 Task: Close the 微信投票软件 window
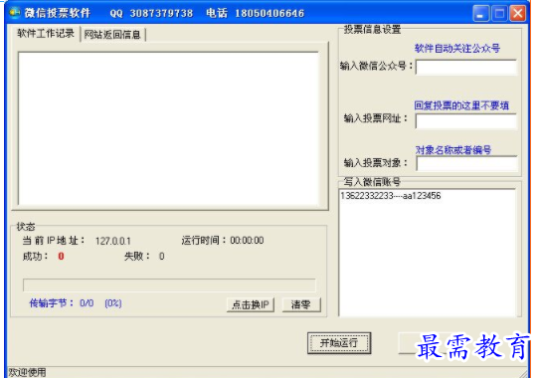pos(518,13)
